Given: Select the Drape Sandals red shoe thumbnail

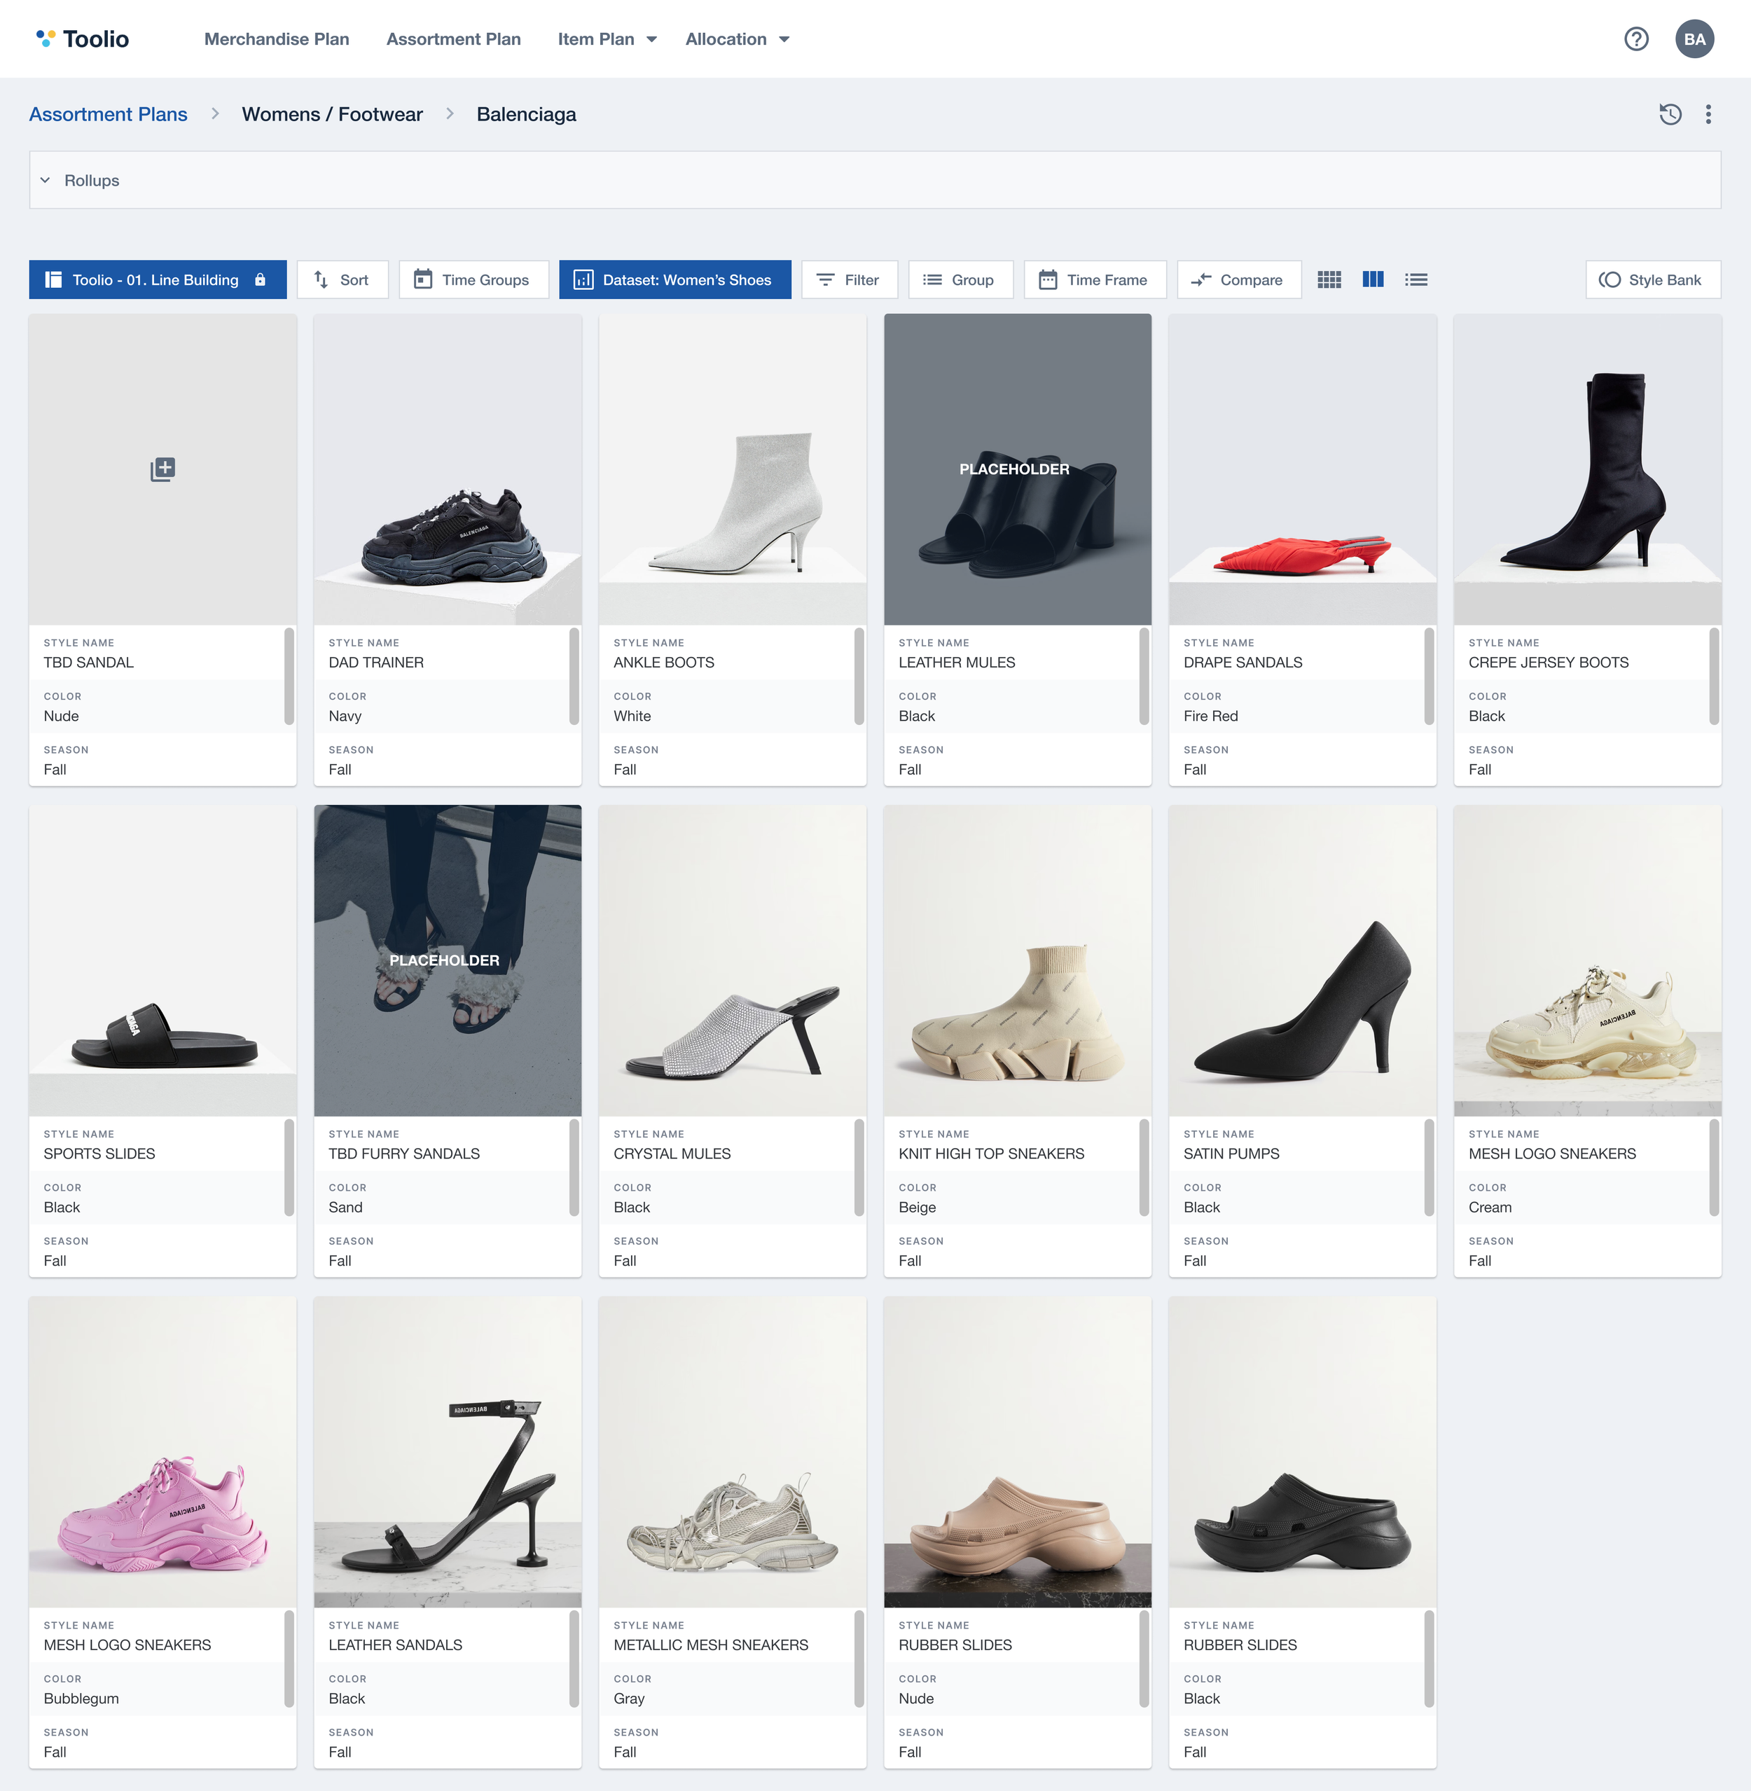Looking at the screenshot, I should 1301,469.
